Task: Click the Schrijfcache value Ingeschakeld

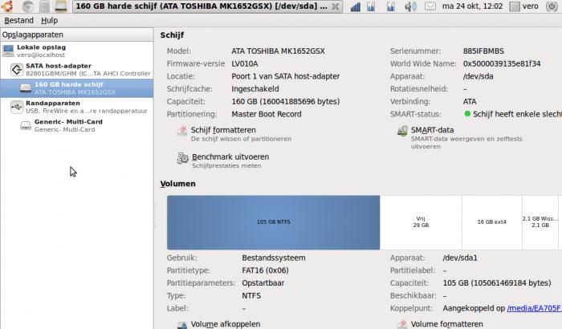Action: tap(255, 89)
